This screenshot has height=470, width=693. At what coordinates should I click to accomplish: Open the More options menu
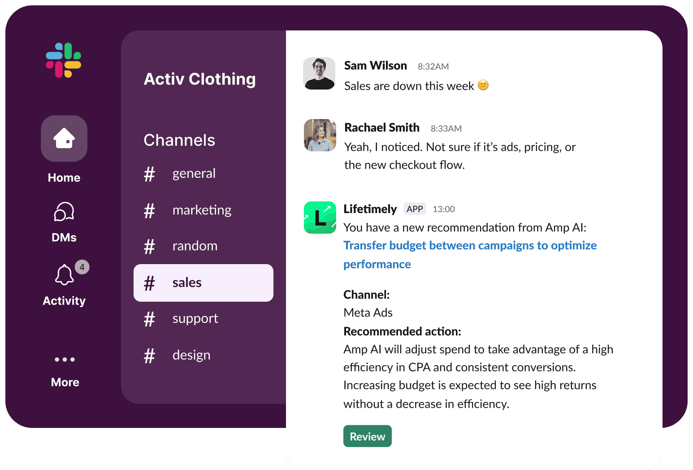[x=64, y=359]
